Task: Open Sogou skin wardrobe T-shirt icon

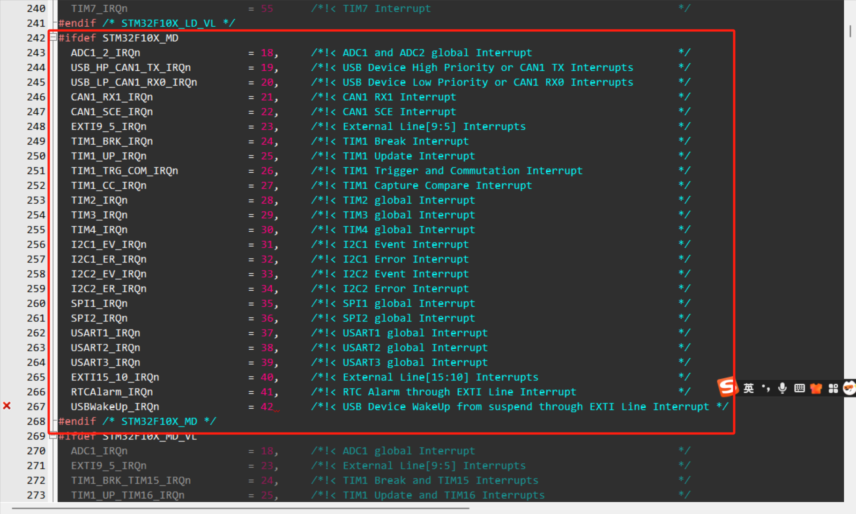Action: pos(816,388)
